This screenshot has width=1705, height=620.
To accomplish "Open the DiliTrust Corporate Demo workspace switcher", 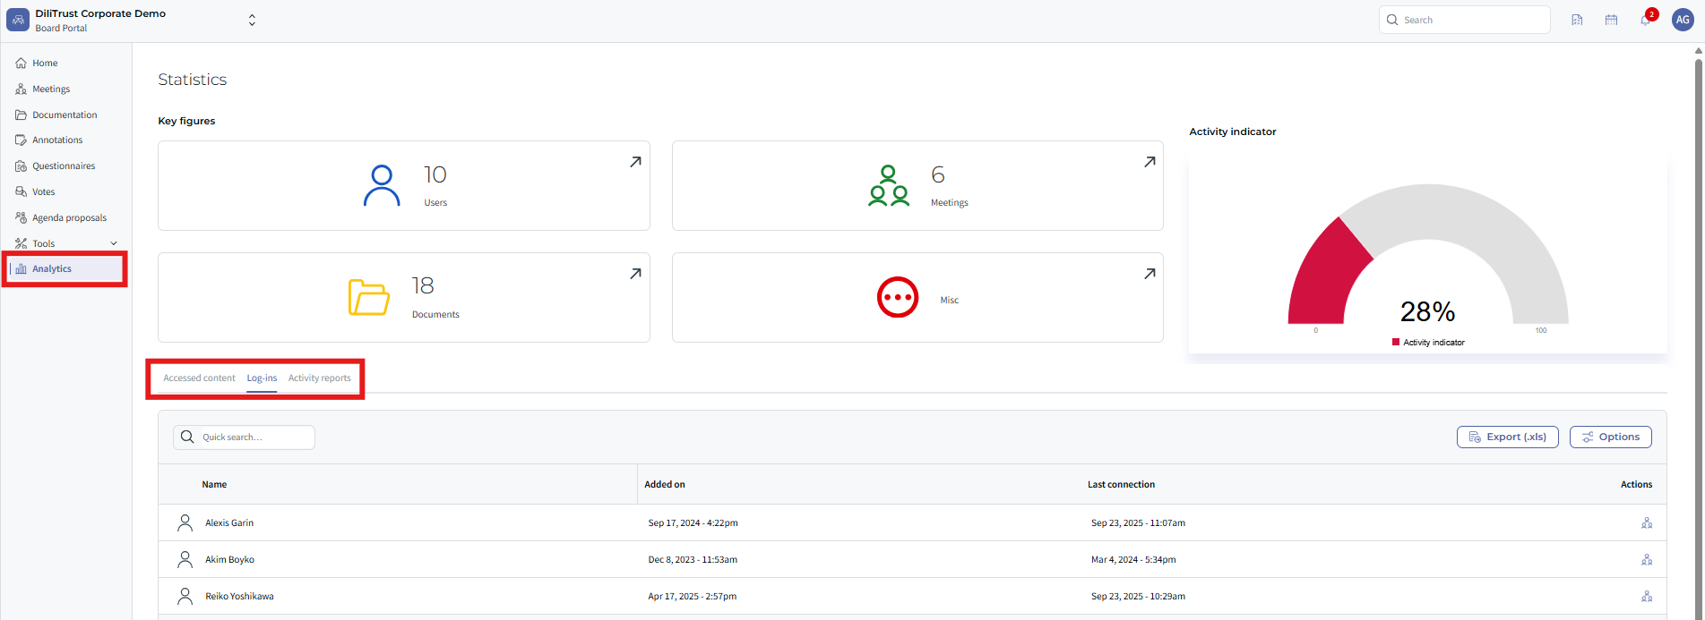I will click(132, 21).
